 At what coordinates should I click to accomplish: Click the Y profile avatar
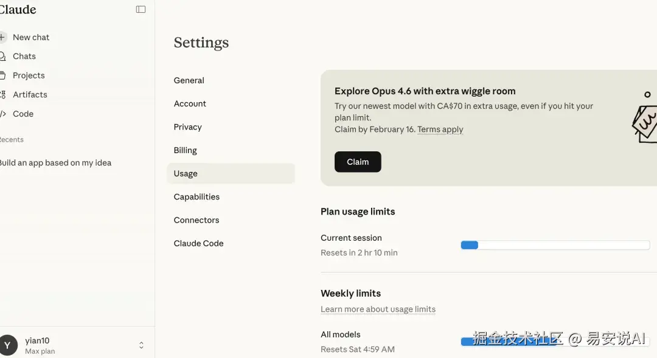click(7, 345)
